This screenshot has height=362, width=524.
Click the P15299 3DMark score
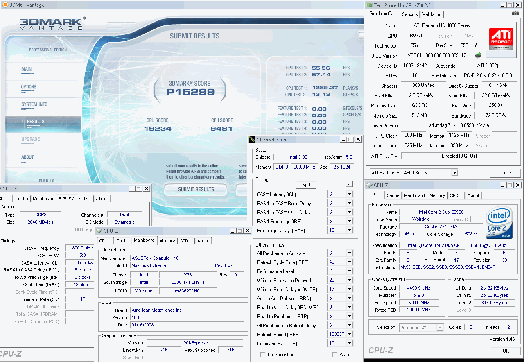pyautogui.click(x=190, y=92)
